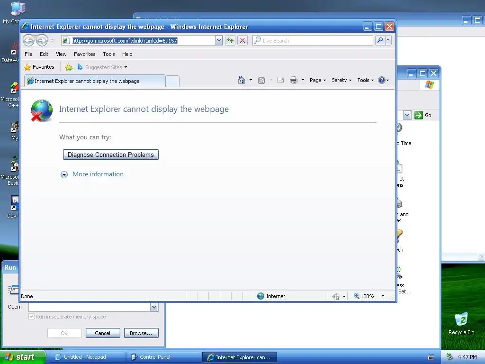
Task: Click Internet Explorer taskbar button
Action: (x=239, y=357)
